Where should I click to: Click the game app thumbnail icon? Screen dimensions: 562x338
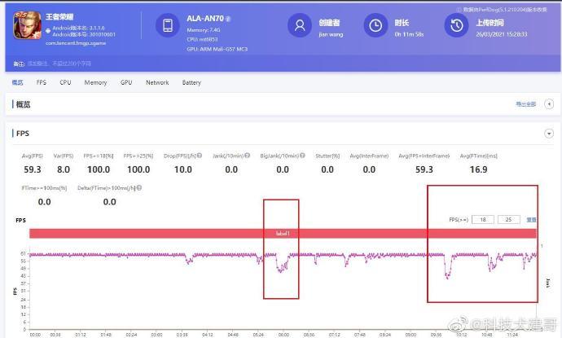27,25
